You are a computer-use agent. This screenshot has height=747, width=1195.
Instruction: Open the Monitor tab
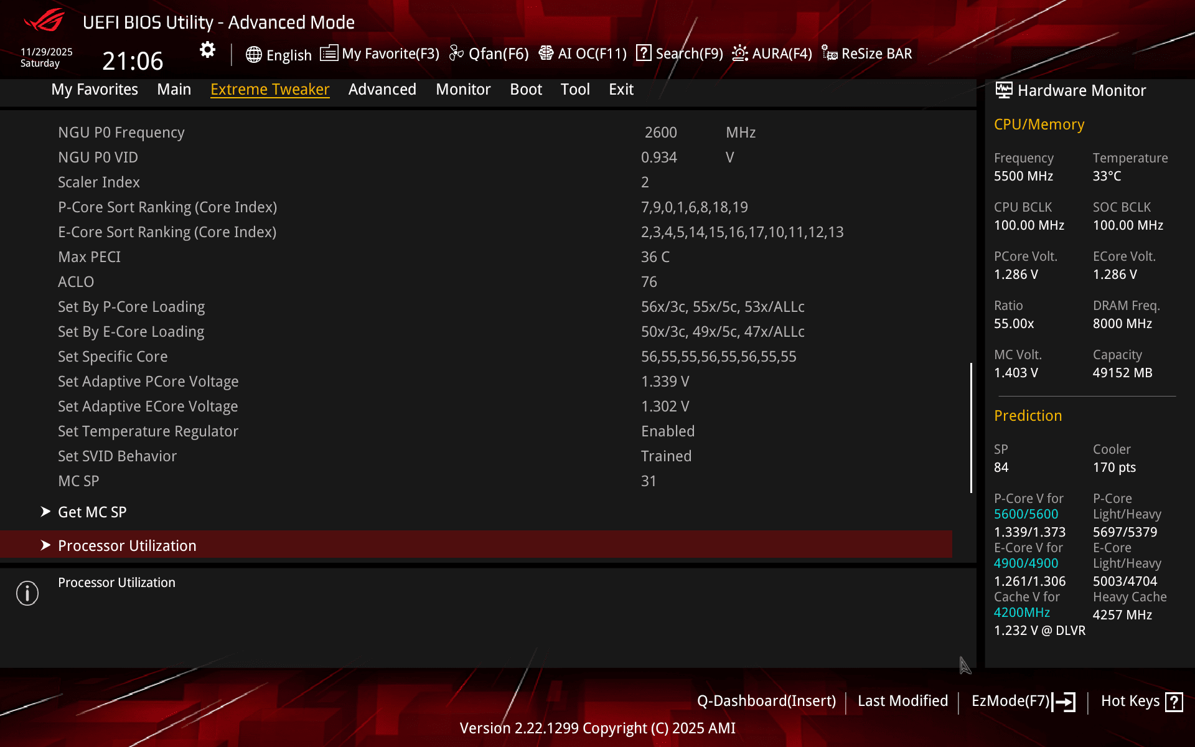pyautogui.click(x=463, y=90)
